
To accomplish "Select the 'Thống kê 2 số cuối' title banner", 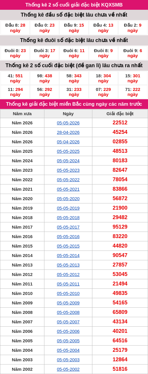I will coord(74,5).
